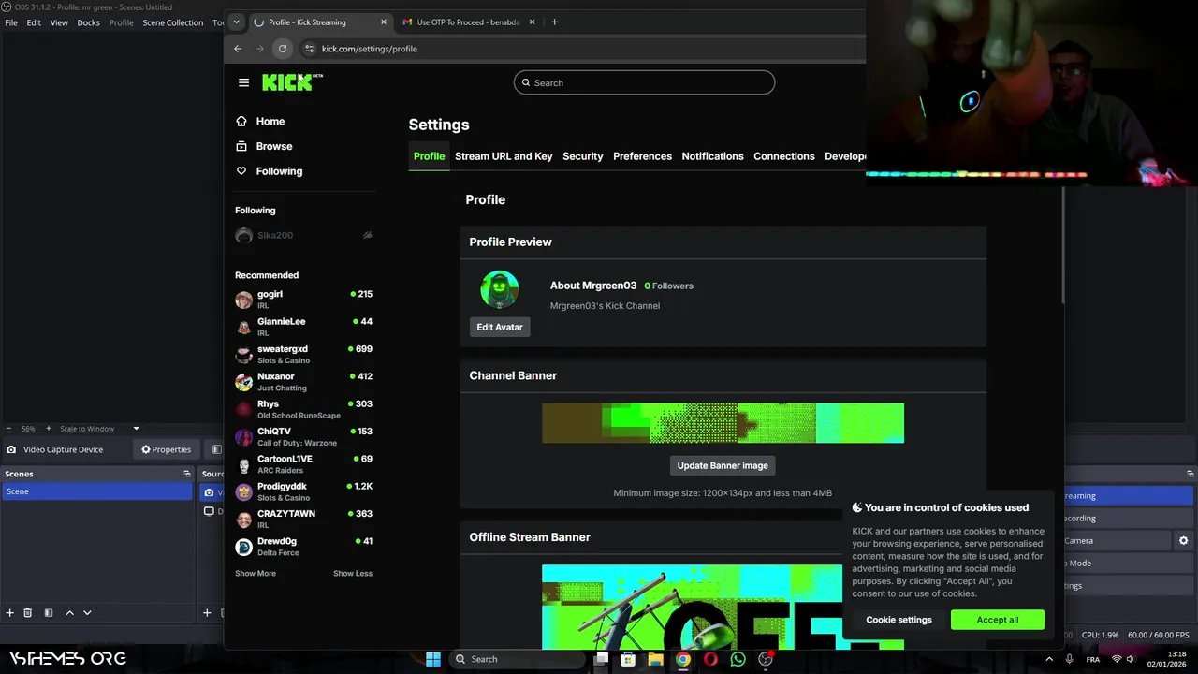This screenshot has height=674, width=1198.
Task: Open the browser tab search dropdown
Action: [x=235, y=22]
